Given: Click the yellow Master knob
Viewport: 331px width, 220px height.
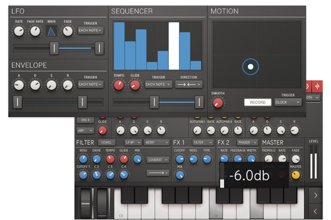Looking at the screenshot, I should [296, 175].
